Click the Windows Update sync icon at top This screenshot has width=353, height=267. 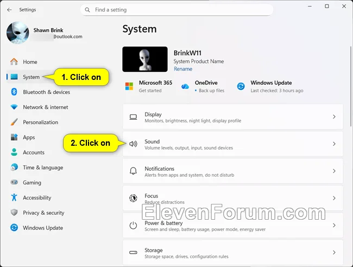(x=241, y=86)
